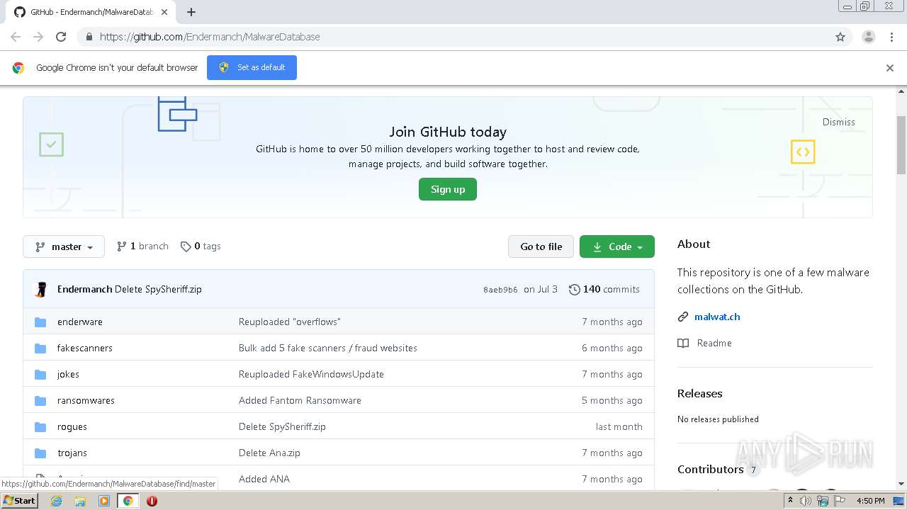Open the Chrome profile avatar icon
This screenshot has height=510, width=907.
(x=868, y=37)
